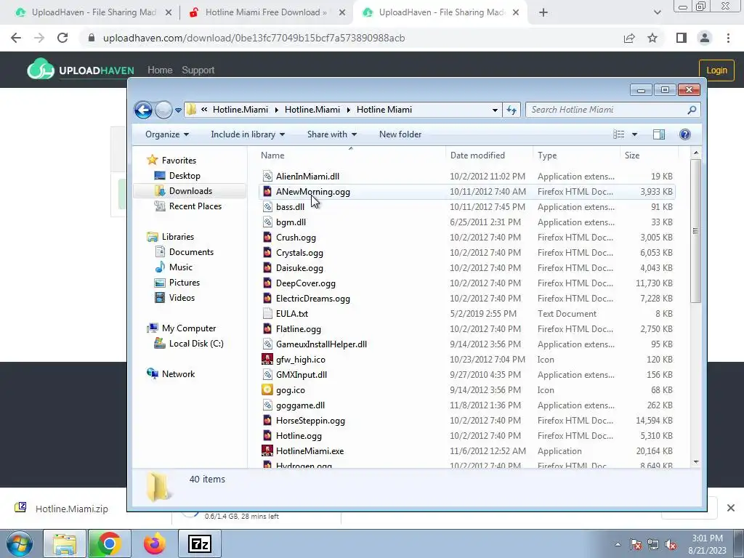Click the Home link on UploadHaven
The width and height of the screenshot is (744, 558).
pos(160,70)
